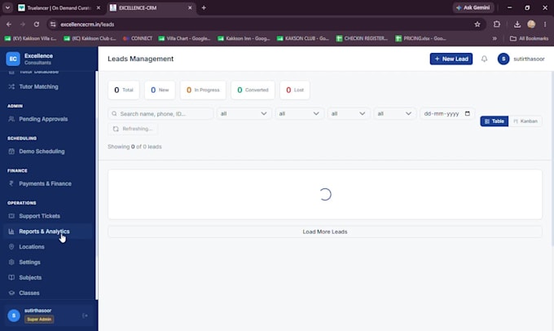The width and height of the screenshot is (554, 331).
Task: Open the Tutor Matching shuffle icon
Action: click(11, 86)
